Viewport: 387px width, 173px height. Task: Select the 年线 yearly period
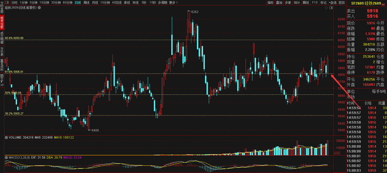tap(135, 3)
